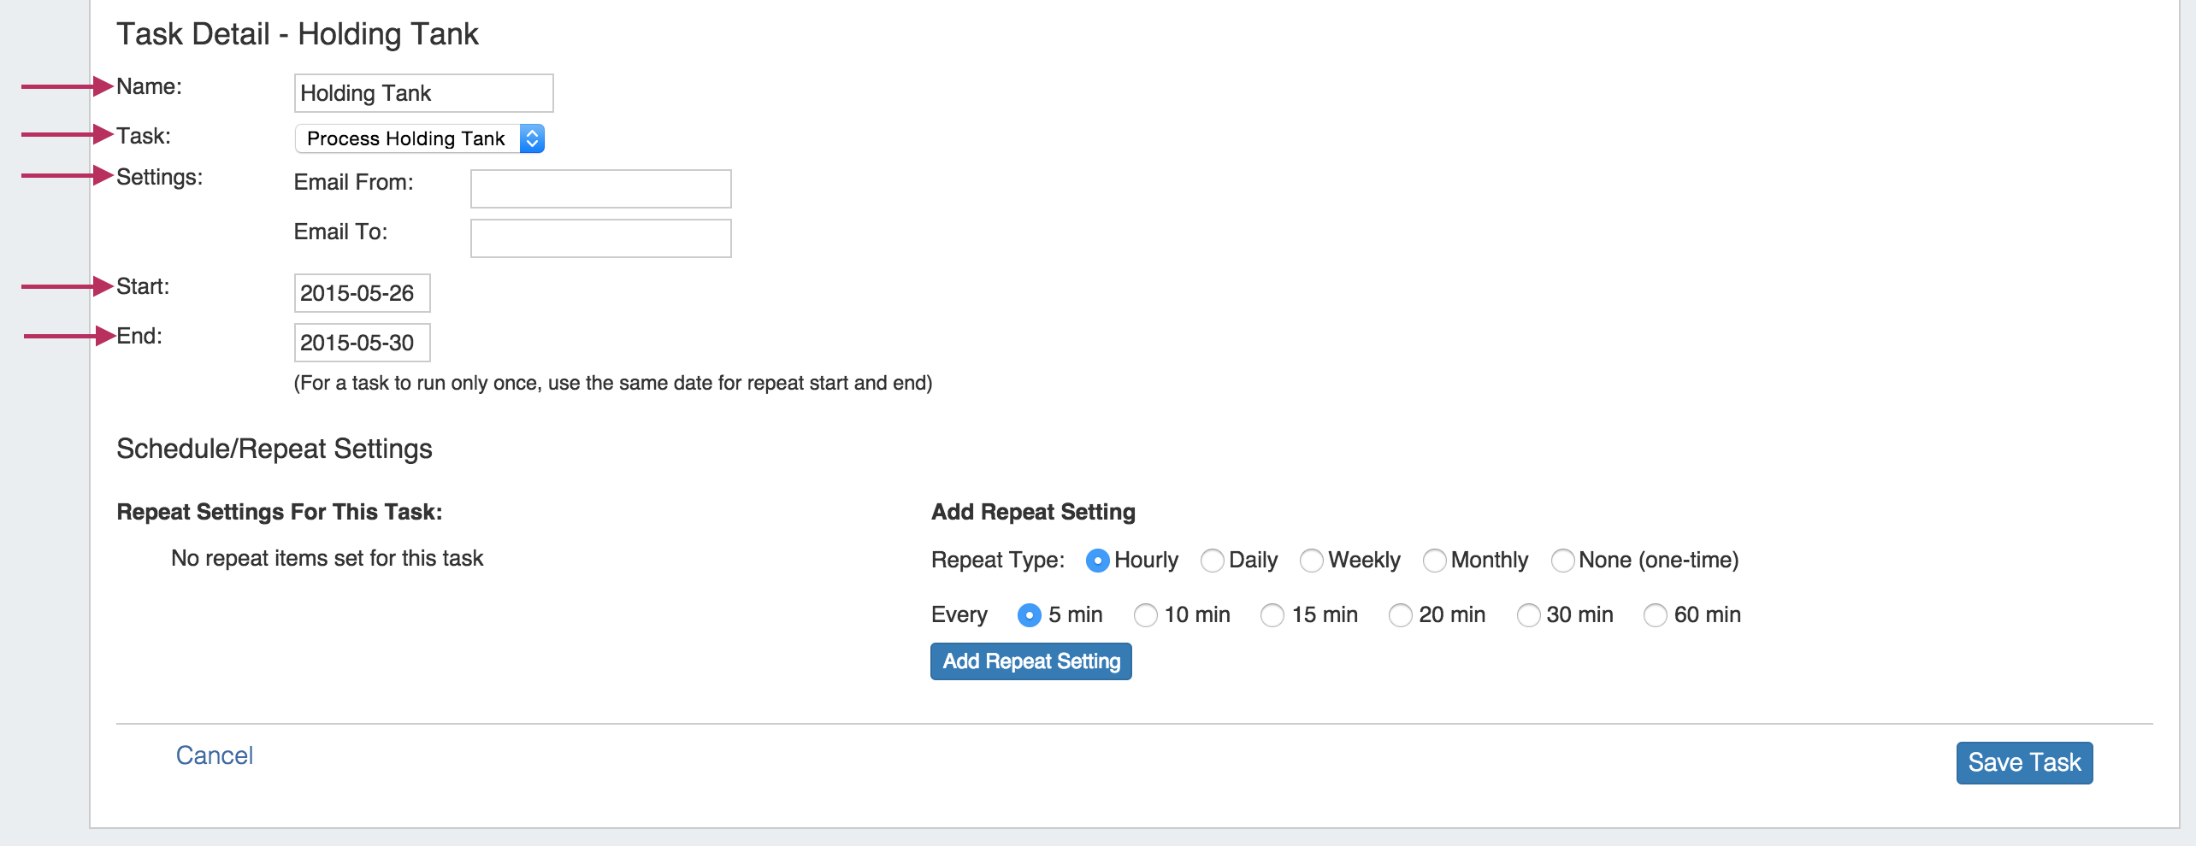Viewport: 2196px width, 846px height.
Task: Click the Start date field
Action: [x=362, y=293]
